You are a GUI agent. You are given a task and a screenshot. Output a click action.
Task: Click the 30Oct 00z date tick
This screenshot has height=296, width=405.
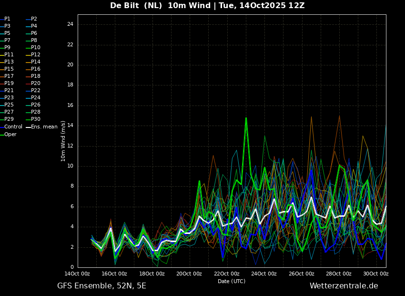coord(376,274)
